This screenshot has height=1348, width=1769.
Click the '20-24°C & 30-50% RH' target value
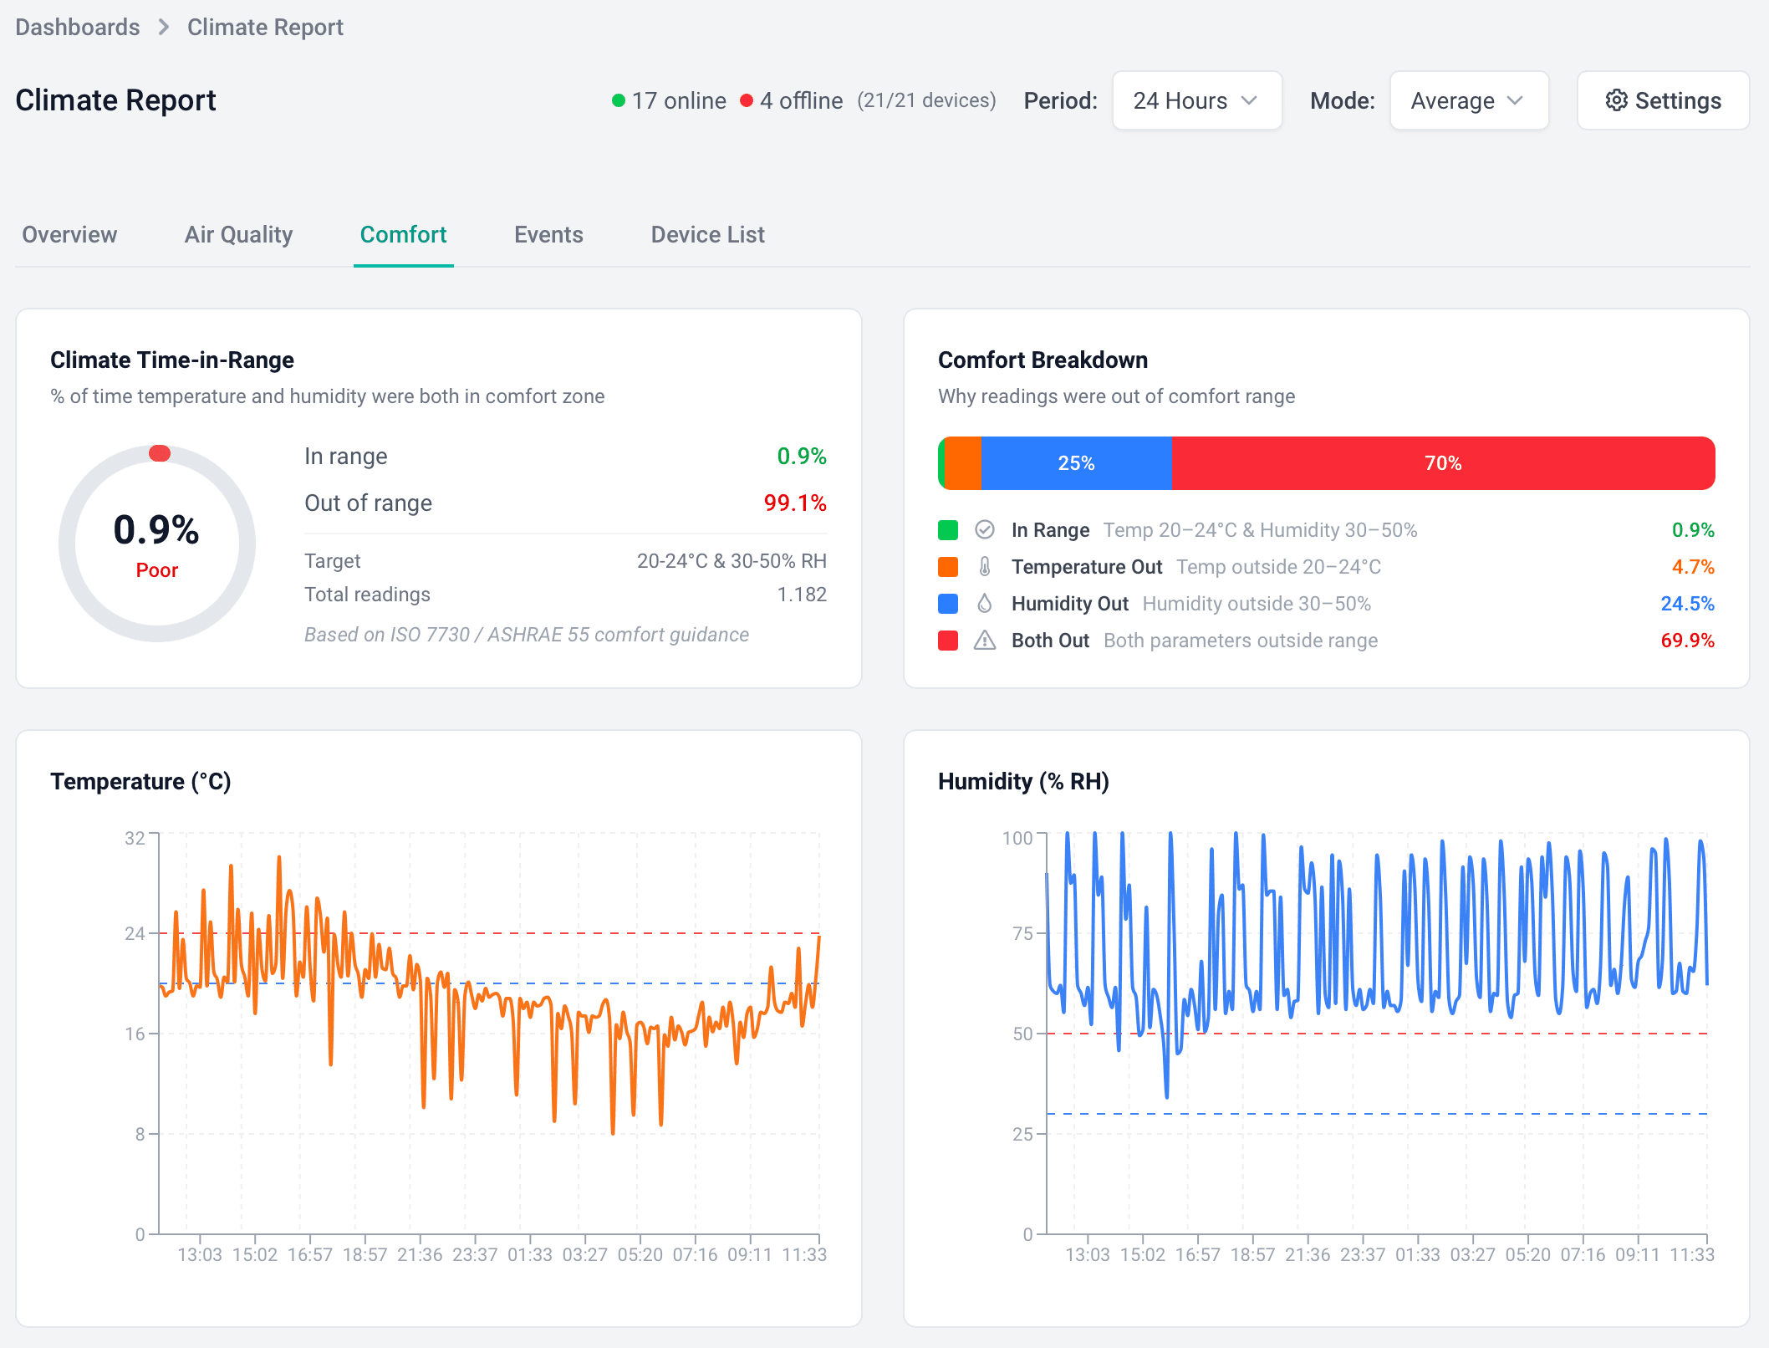pos(732,561)
